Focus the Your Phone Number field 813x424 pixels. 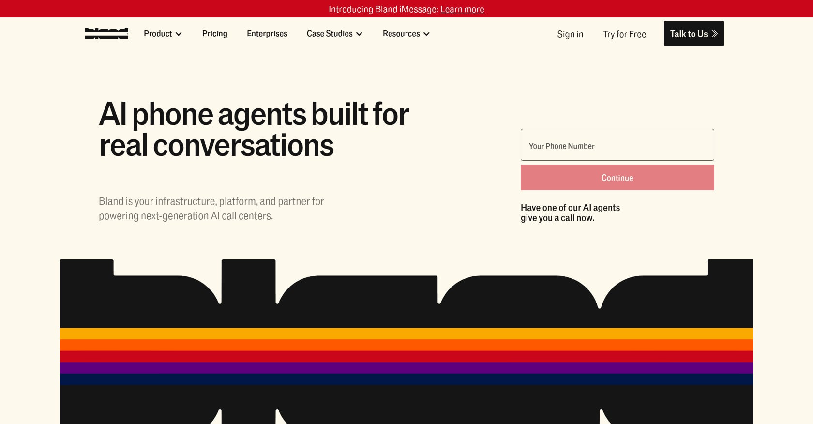[617, 145]
